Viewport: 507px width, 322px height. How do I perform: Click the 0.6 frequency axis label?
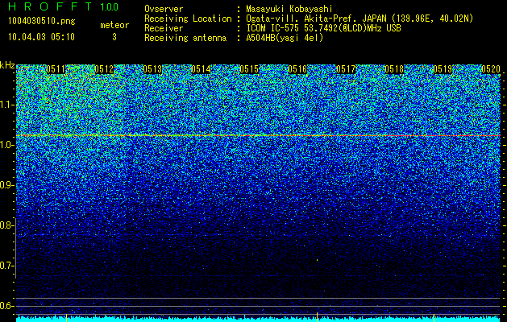coord(6,306)
